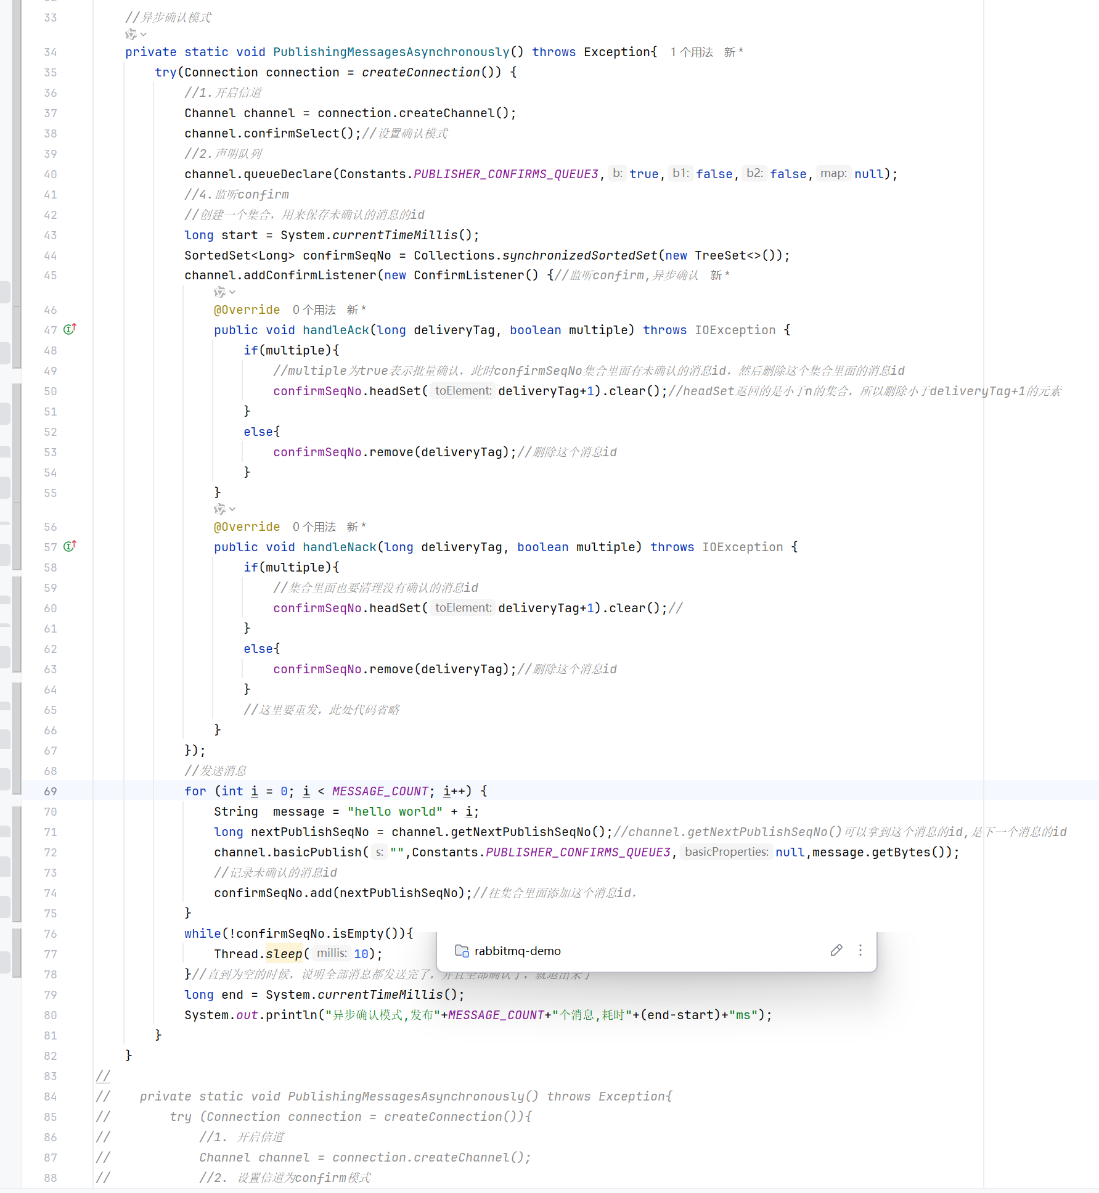Click addConfirmListener on line 45

click(x=310, y=276)
